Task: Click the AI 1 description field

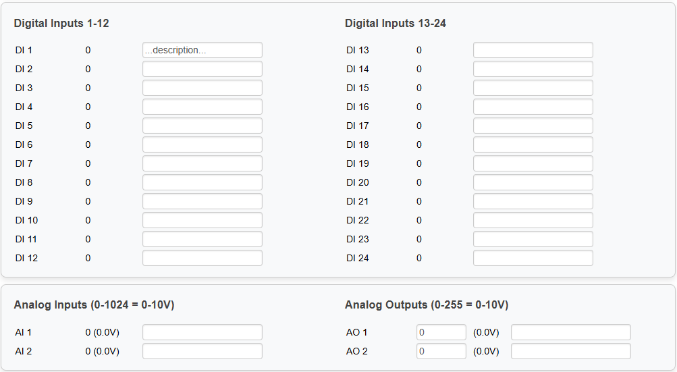Action: tap(202, 332)
